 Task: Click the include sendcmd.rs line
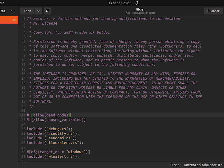tap(52, 138)
